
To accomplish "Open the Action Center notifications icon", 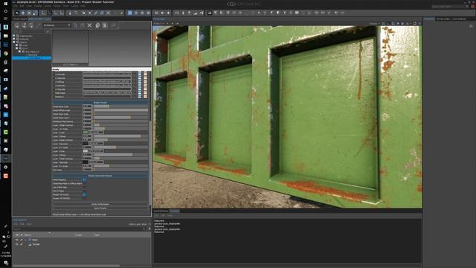I will pyautogui.click(x=5, y=263).
